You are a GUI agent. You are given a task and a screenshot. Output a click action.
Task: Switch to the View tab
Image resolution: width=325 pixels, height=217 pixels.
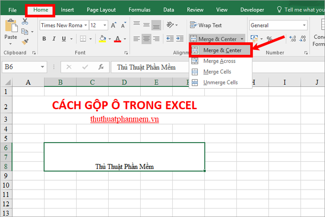pos(222,10)
